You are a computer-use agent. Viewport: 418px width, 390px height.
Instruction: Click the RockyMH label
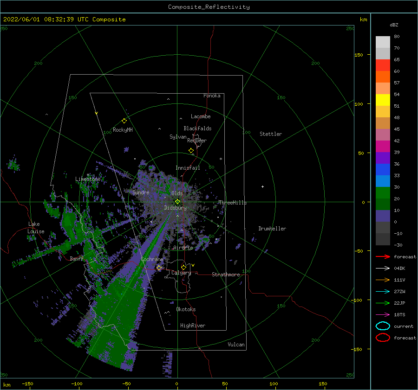123,130
